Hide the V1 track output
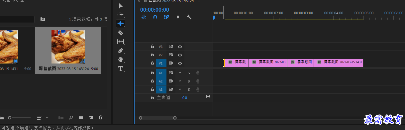This screenshot has width=405, height=130. [180, 63]
